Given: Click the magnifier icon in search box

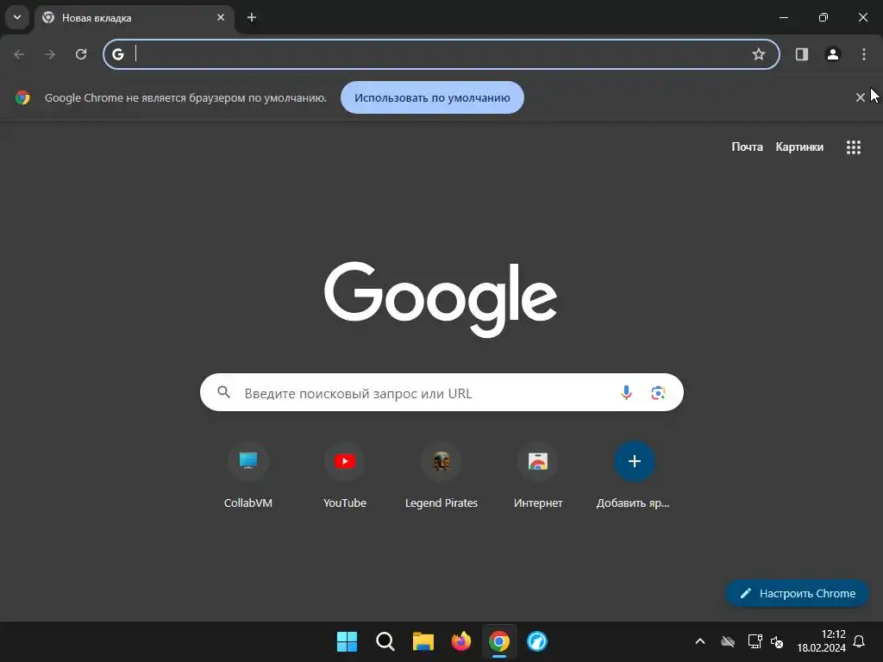Looking at the screenshot, I should [x=223, y=392].
